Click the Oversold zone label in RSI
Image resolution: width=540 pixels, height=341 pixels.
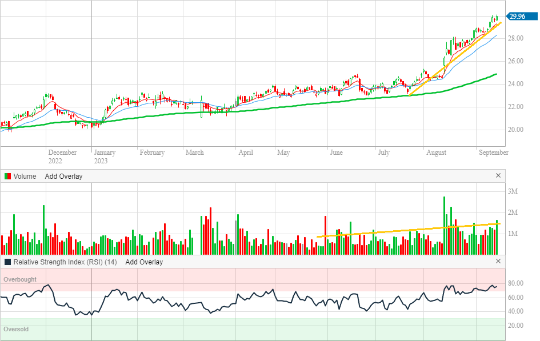click(x=16, y=330)
